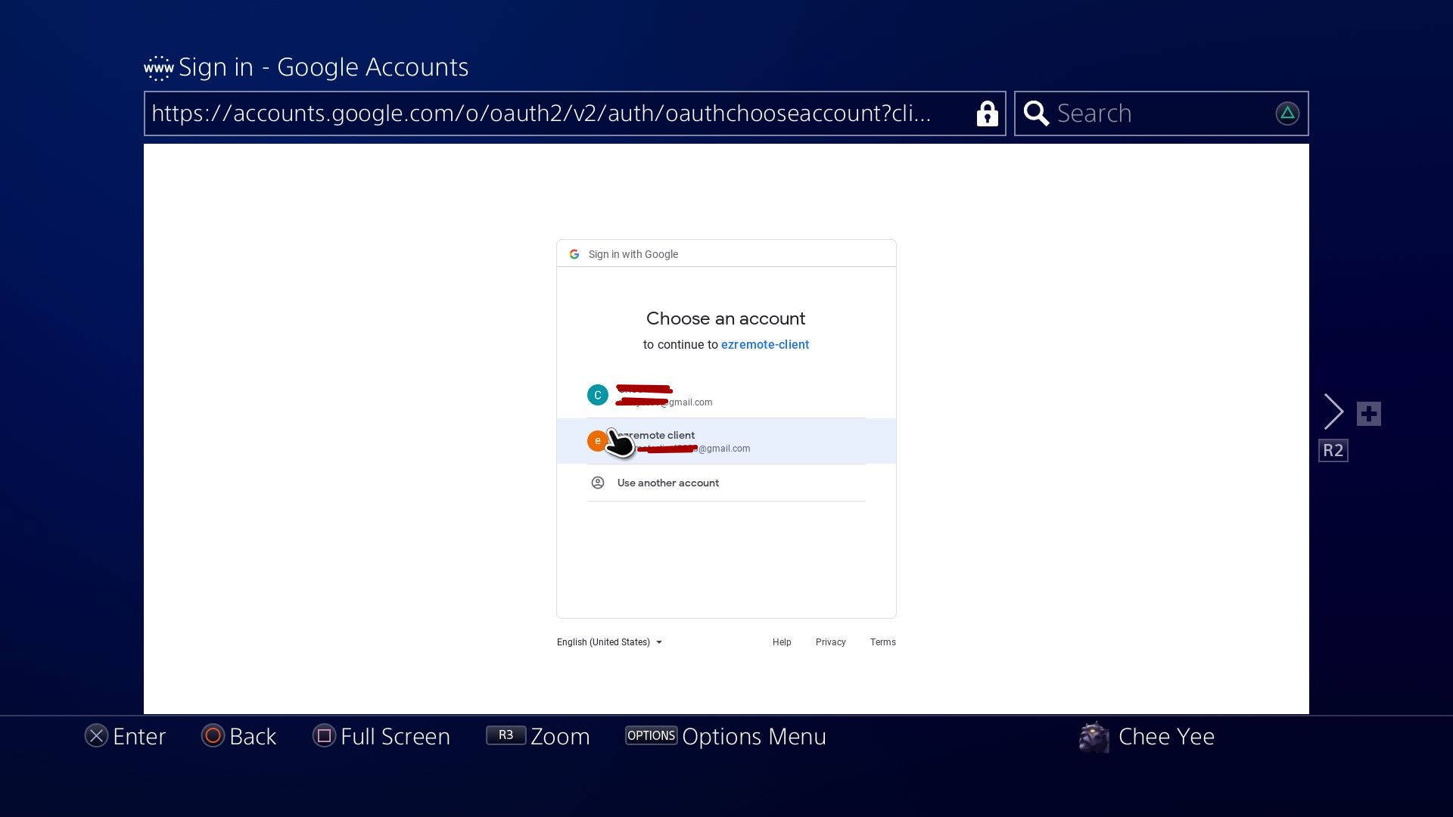Choose the first gmail account with C avatar
Viewport: 1453px width, 817px height.
[726, 395]
